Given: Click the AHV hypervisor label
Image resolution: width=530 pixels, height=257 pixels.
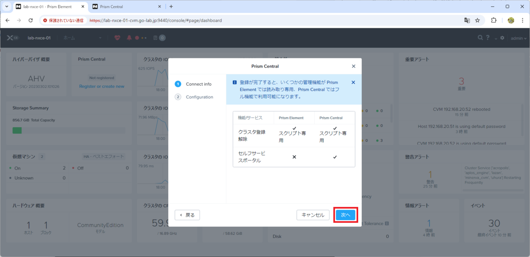Looking at the screenshot, I should tap(36, 78).
